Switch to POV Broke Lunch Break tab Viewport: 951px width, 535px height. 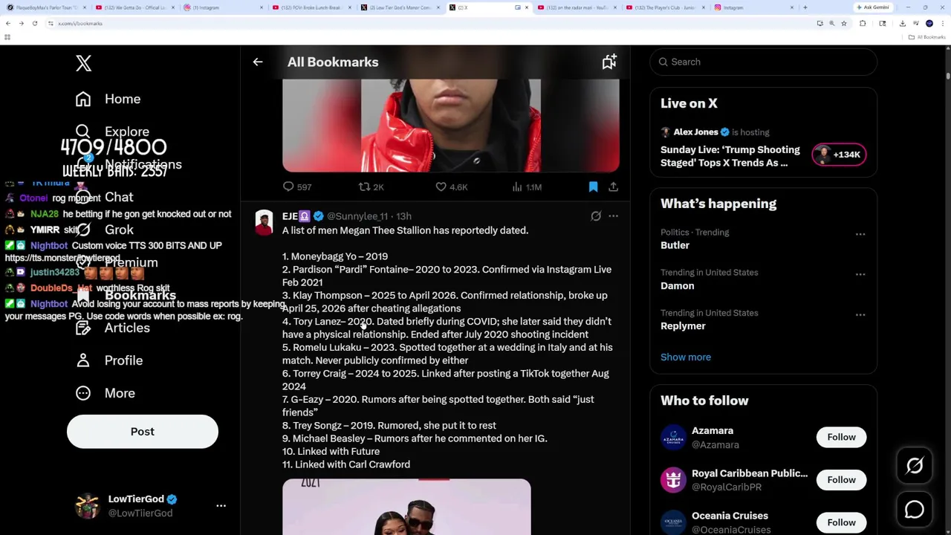click(312, 7)
